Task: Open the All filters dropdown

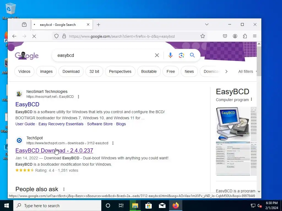Action: (247, 71)
